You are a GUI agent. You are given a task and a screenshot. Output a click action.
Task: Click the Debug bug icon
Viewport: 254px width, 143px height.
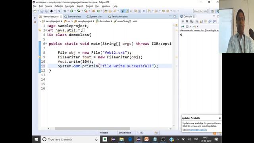click(x=65, y=11)
